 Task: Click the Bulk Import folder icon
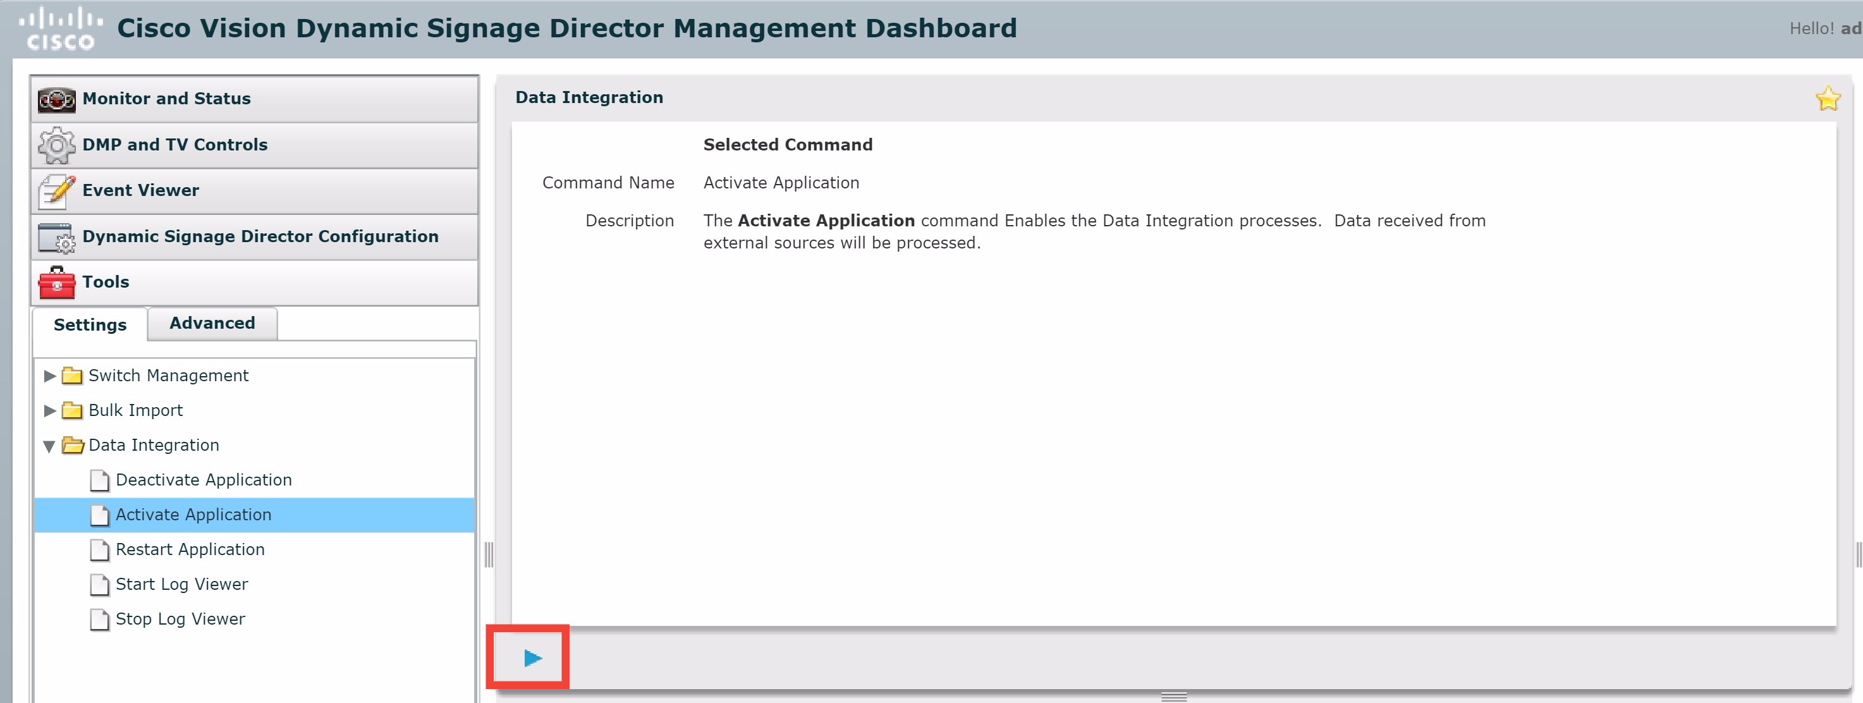point(71,410)
